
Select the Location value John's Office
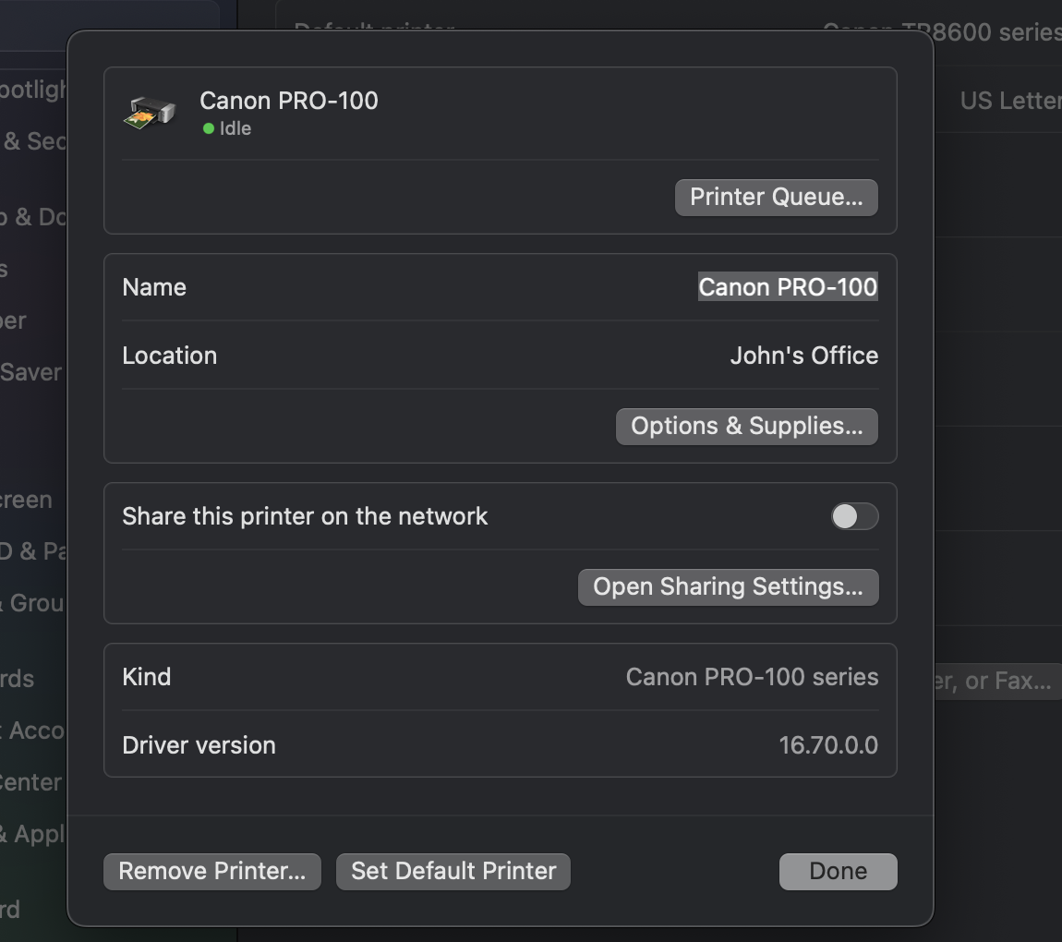pos(803,356)
